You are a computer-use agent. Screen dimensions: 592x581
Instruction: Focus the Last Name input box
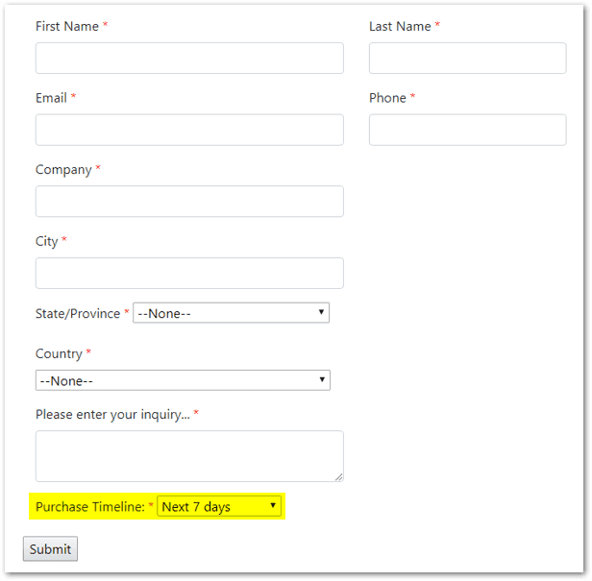click(x=467, y=59)
